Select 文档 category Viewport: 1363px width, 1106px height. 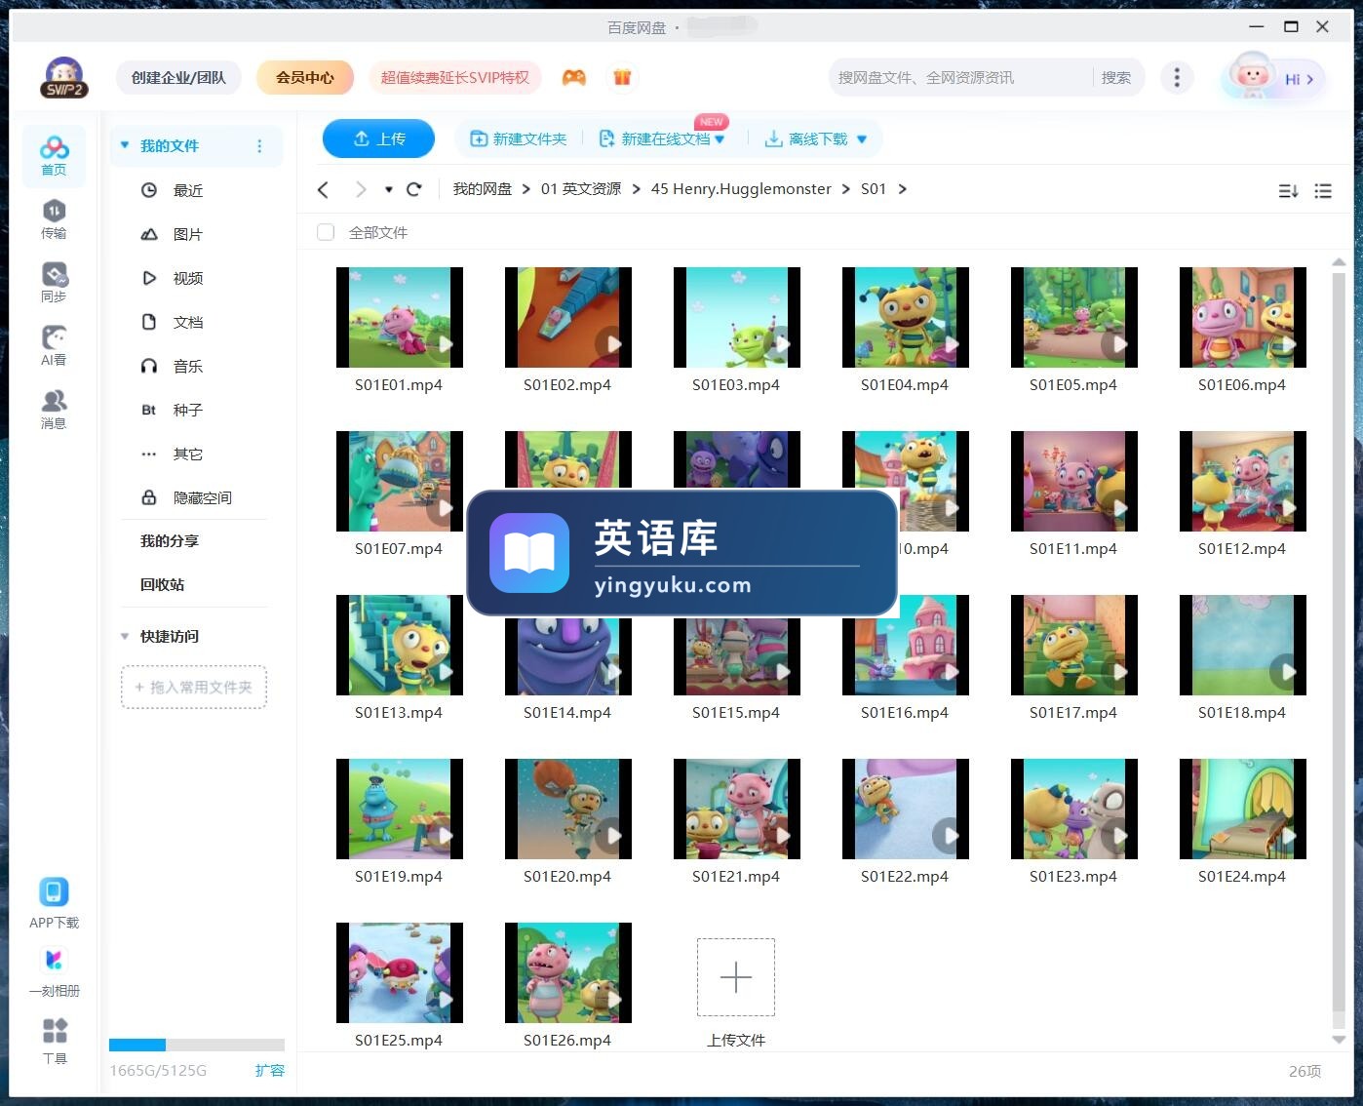tap(188, 322)
